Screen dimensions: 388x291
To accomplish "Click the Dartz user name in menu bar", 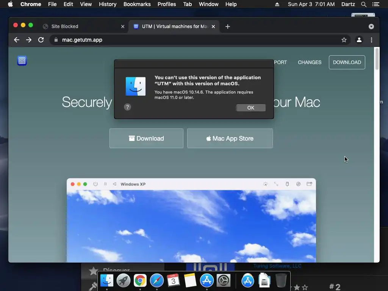I will [x=348, y=4].
